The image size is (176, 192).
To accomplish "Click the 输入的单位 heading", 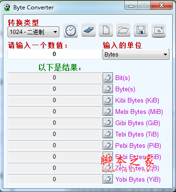I will [x=122, y=46].
